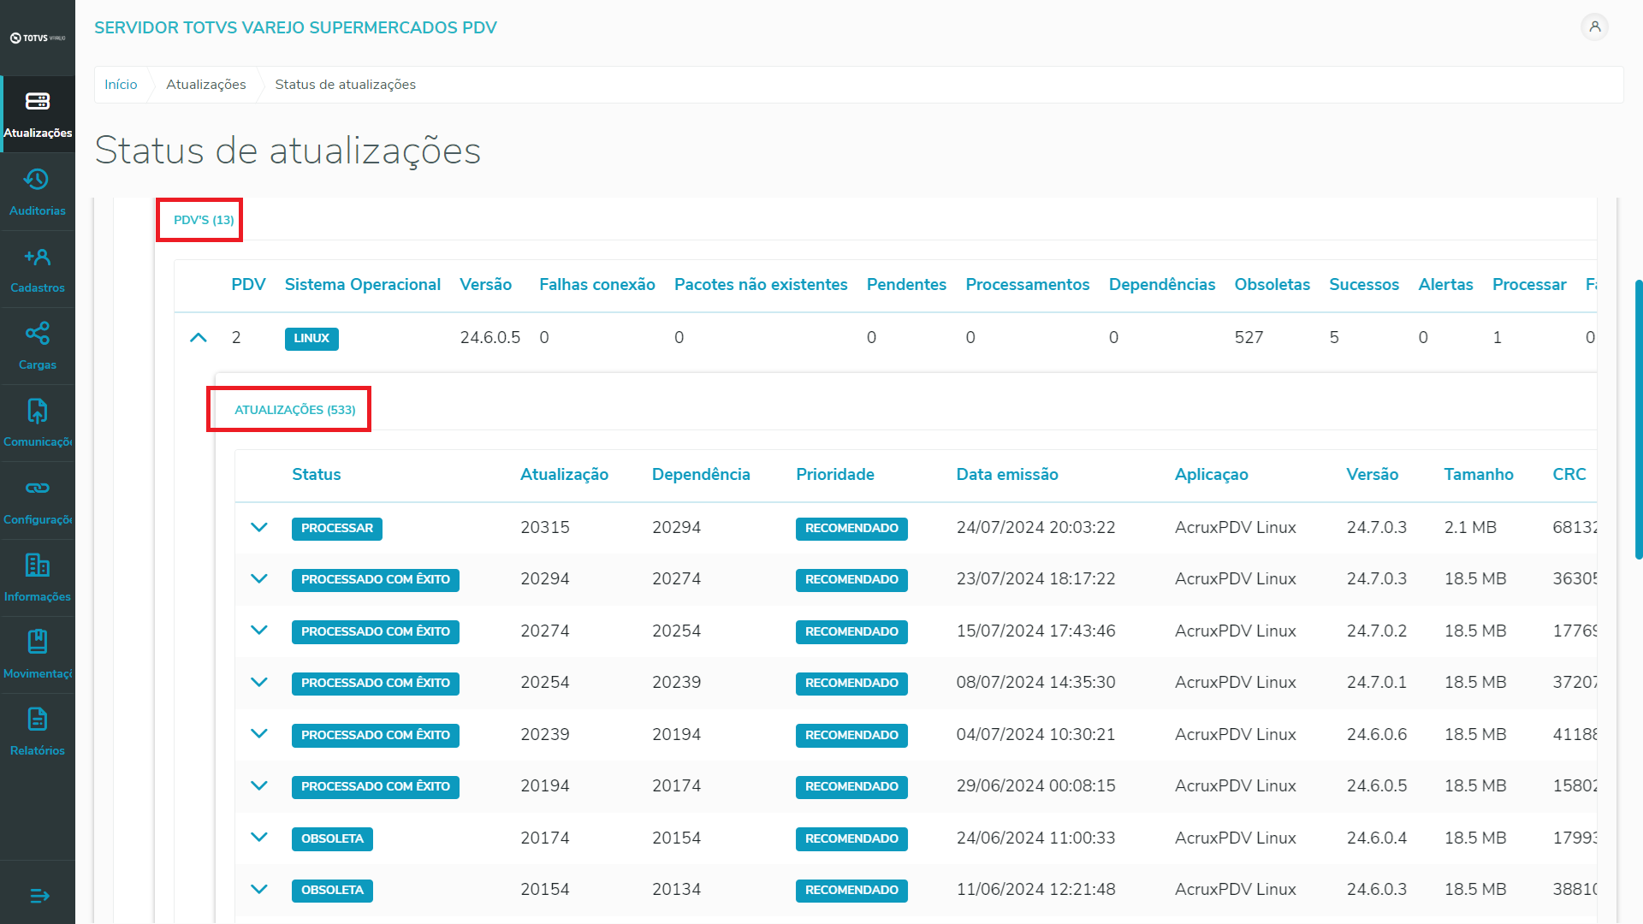Viewport: 1643px width, 924px height.
Task: Select the ATUALIZAÇÕES (533) tab
Action: [x=294, y=410]
